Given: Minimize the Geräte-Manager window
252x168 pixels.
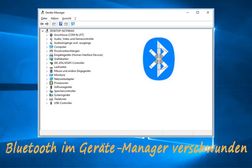Looking at the screenshot, I should point(188,12).
